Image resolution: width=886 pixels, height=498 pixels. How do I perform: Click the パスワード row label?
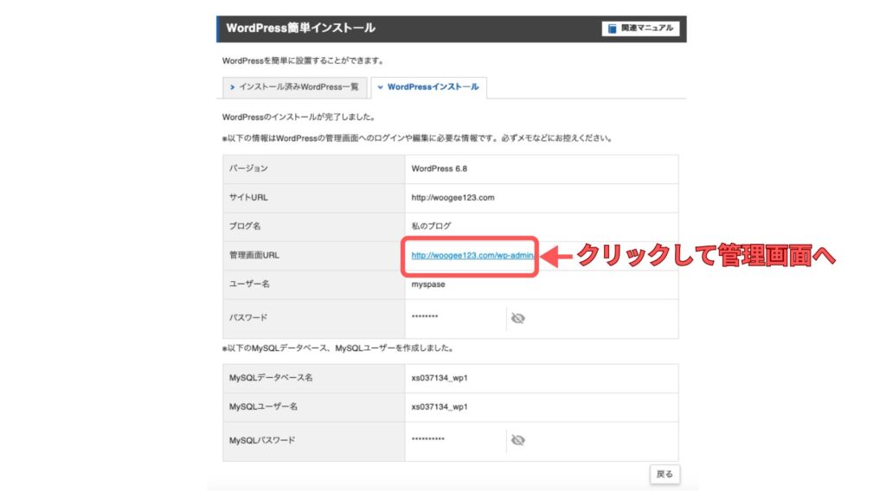pos(248,318)
